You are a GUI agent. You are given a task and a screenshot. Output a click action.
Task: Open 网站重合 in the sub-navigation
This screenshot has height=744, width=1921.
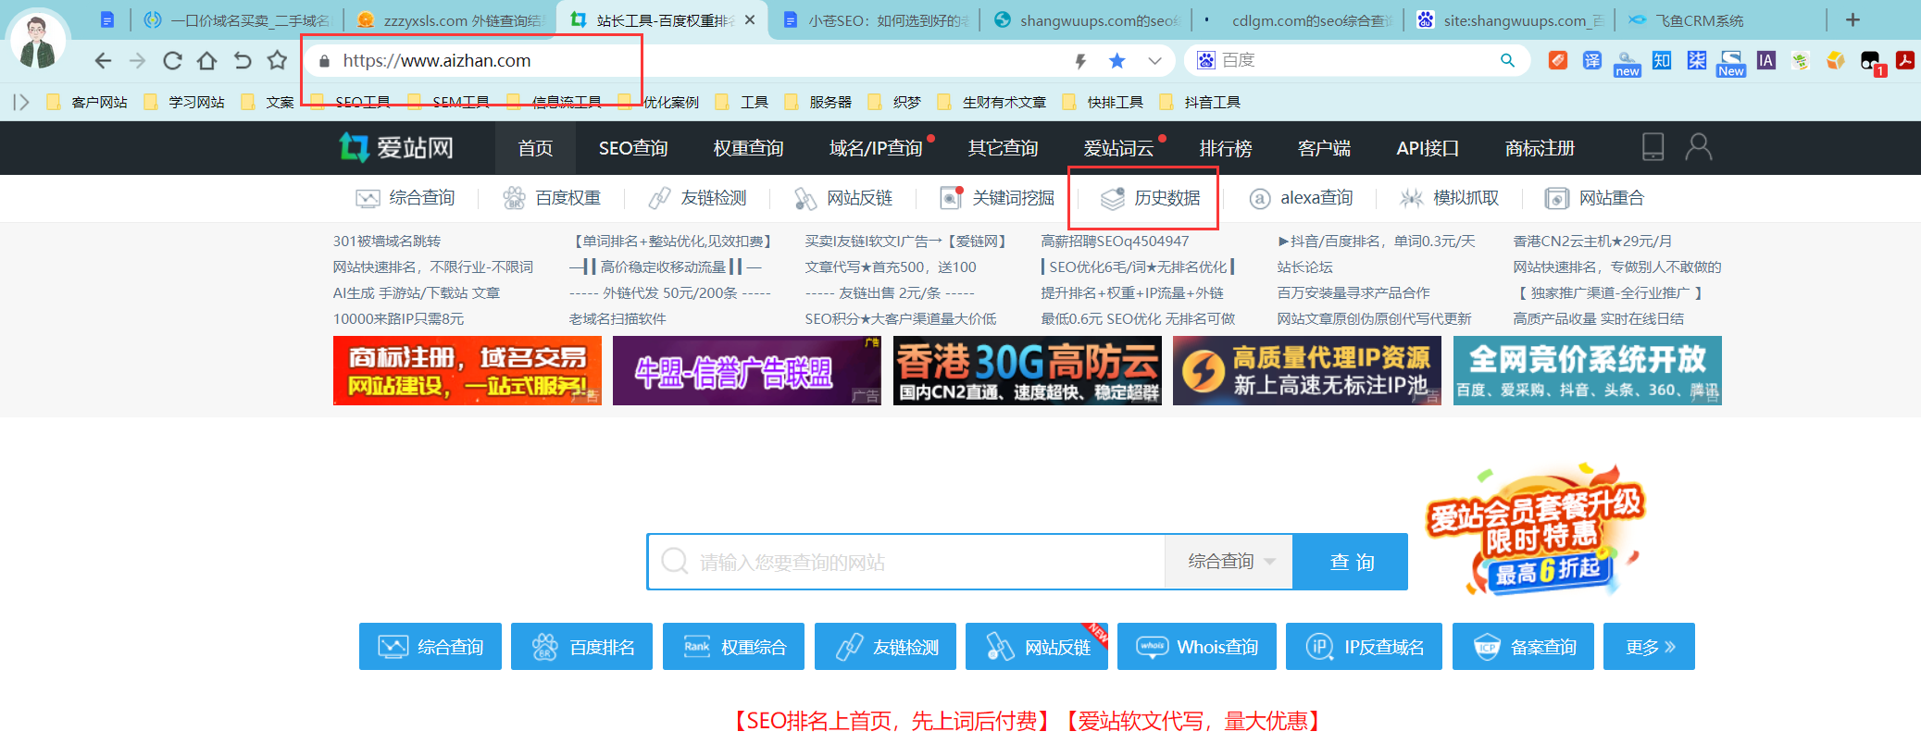pyautogui.click(x=1595, y=198)
